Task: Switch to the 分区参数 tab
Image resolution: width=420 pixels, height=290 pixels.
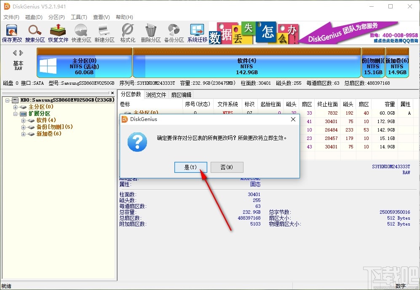Action: 131,94
